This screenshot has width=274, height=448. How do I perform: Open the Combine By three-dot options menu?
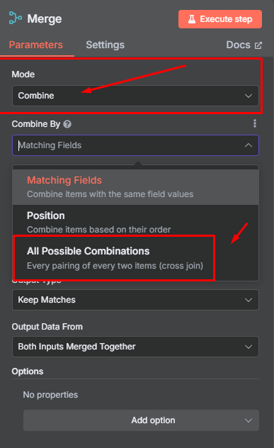[255, 123]
